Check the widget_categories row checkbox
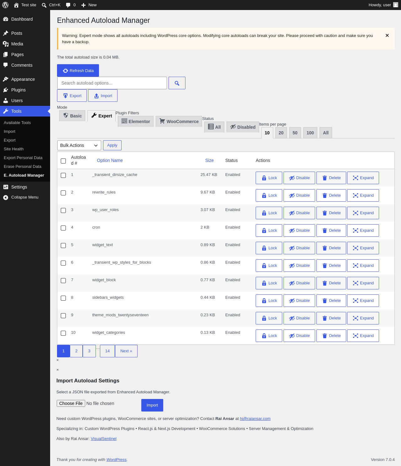The height and width of the screenshot is (466, 401). pyautogui.click(x=63, y=333)
